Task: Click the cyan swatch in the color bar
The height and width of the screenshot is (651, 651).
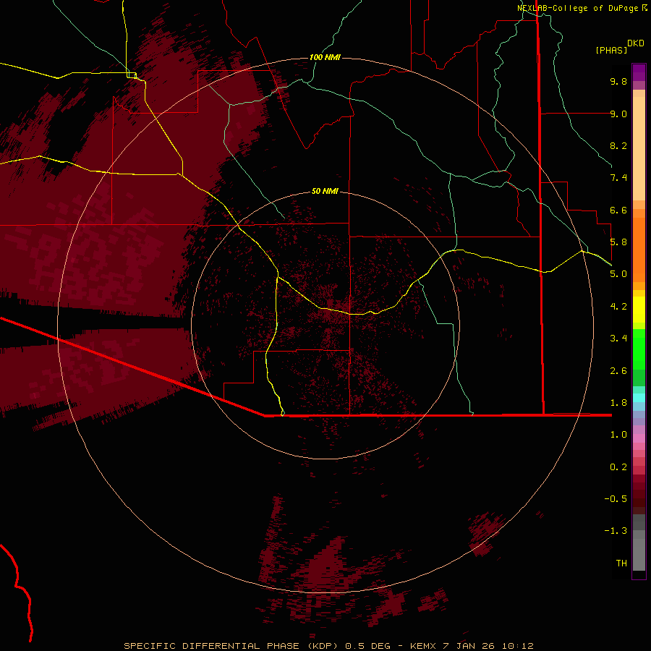Action: click(x=639, y=397)
